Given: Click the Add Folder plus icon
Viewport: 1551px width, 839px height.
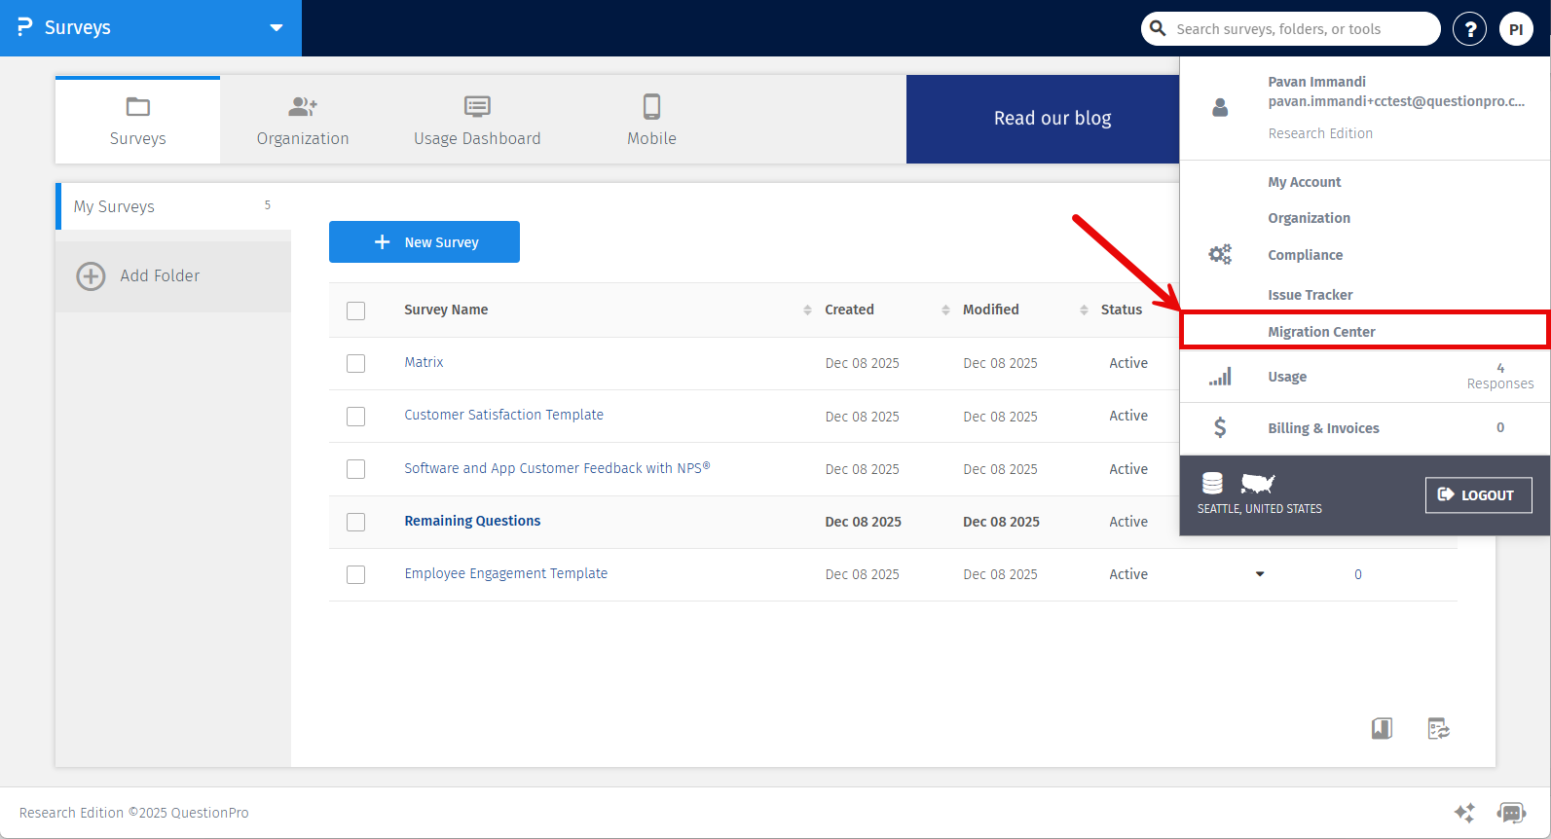Looking at the screenshot, I should tap(91, 276).
